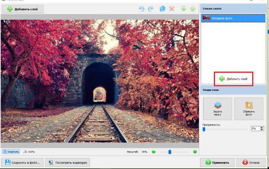Decrease transparency with the stepper down arrow
The height and width of the screenshot is (169, 269).
click(262, 130)
